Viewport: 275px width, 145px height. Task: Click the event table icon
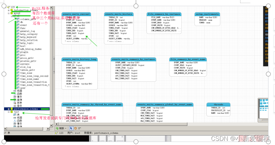point(18,25)
